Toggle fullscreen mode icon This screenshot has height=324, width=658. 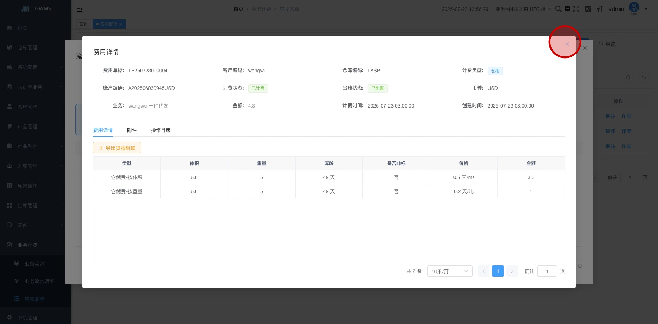[x=576, y=9]
